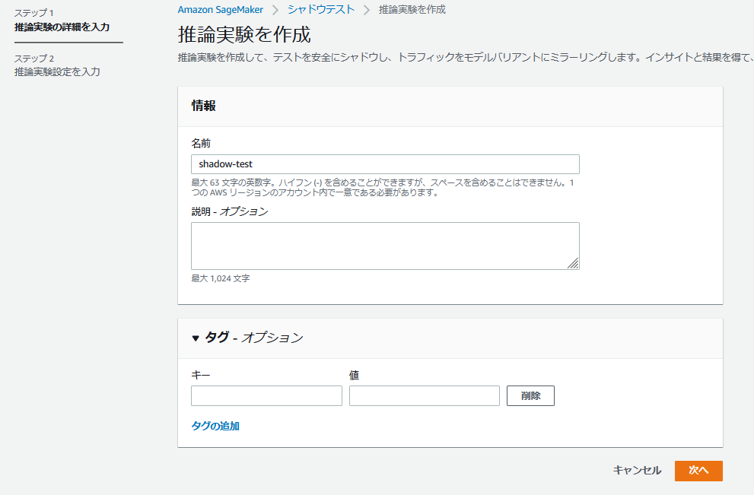The height and width of the screenshot is (495, 754).
Task: Click the 最大 1,024 文字 hint text
Action: tap(221, 279)
